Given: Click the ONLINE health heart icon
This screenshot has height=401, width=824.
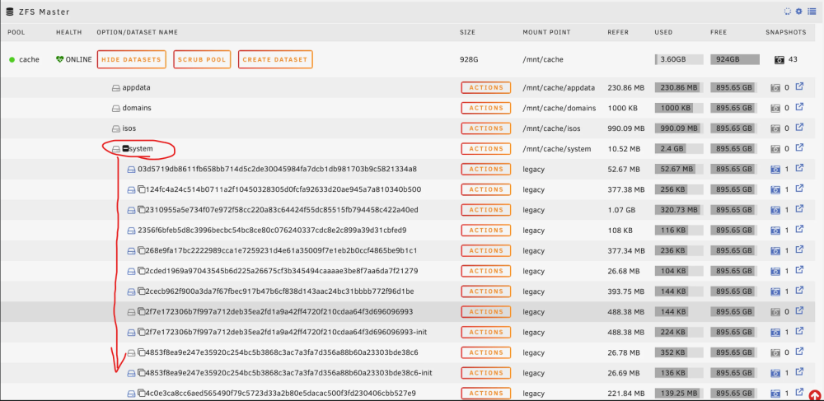Looking at the screenshot, I should pyautogui.click(x=59, y=59).
